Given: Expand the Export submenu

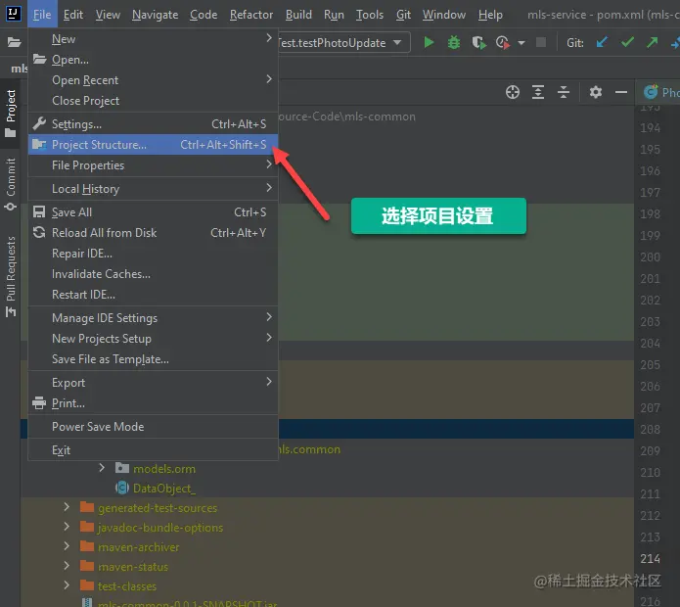Looking at the screenshot, I should tap(153, 383).
